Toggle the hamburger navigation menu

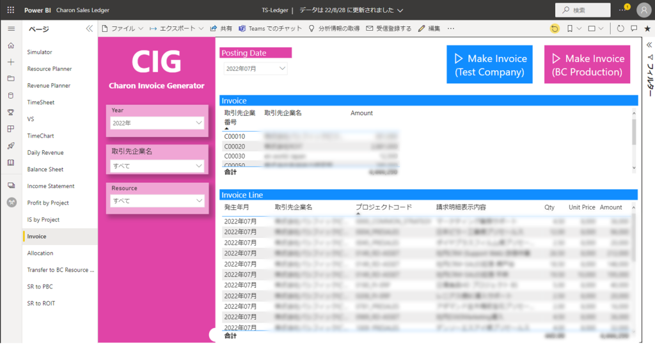point(12,28)
